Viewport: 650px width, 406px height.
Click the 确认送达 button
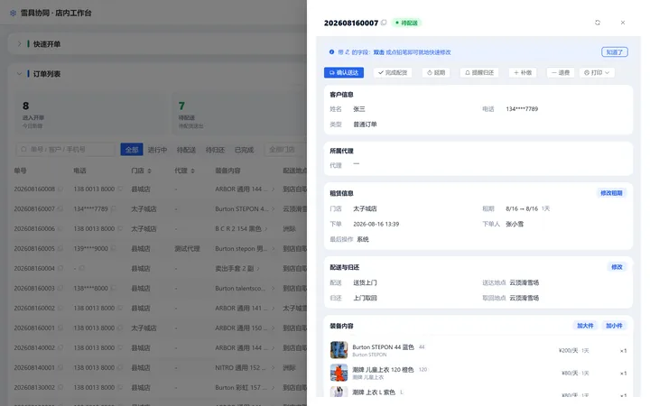344,72
